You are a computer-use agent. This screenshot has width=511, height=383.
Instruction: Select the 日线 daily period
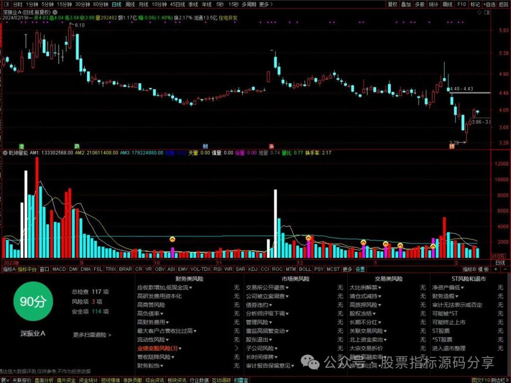click(116, 4)
